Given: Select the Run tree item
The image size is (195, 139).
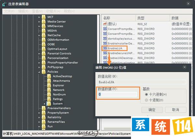Looking at the screenshot, I should click(50, 126).
